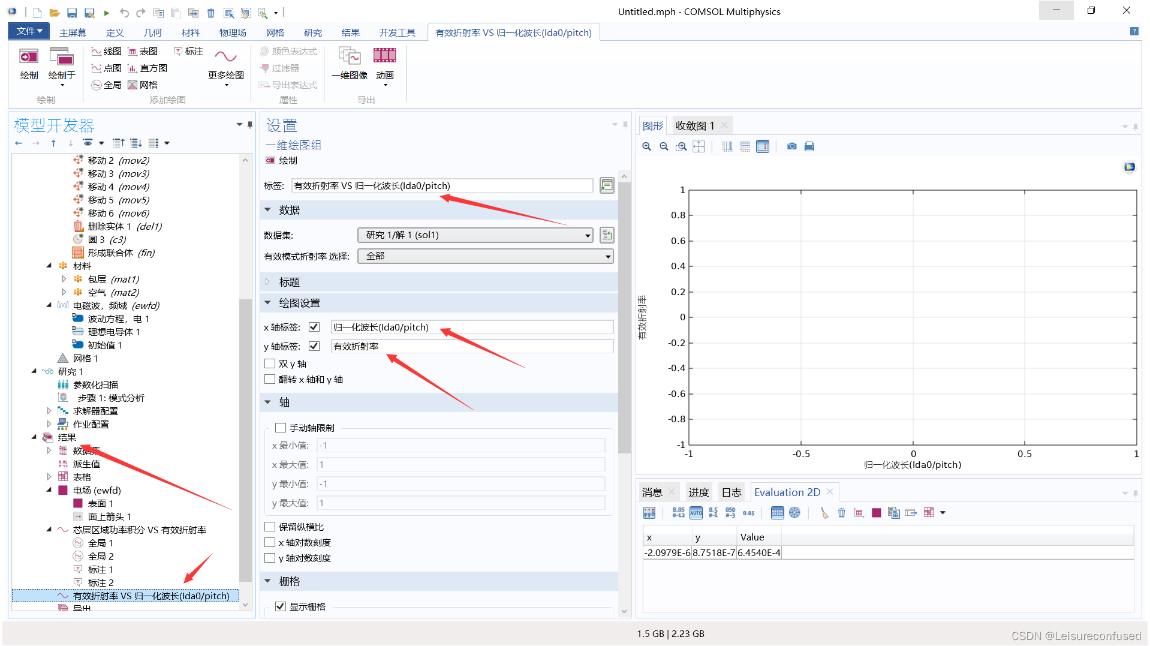Screen dimensions: 1150x646
Task: Expand the 标题 section
Action: [268, 283]
